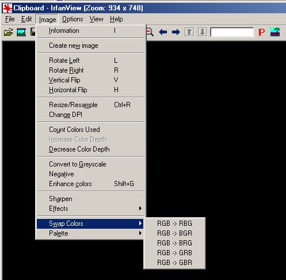286x280 pixels.
Task: Open the slideshow filmstrip toolbar icon
Action: tap(21, 32)
